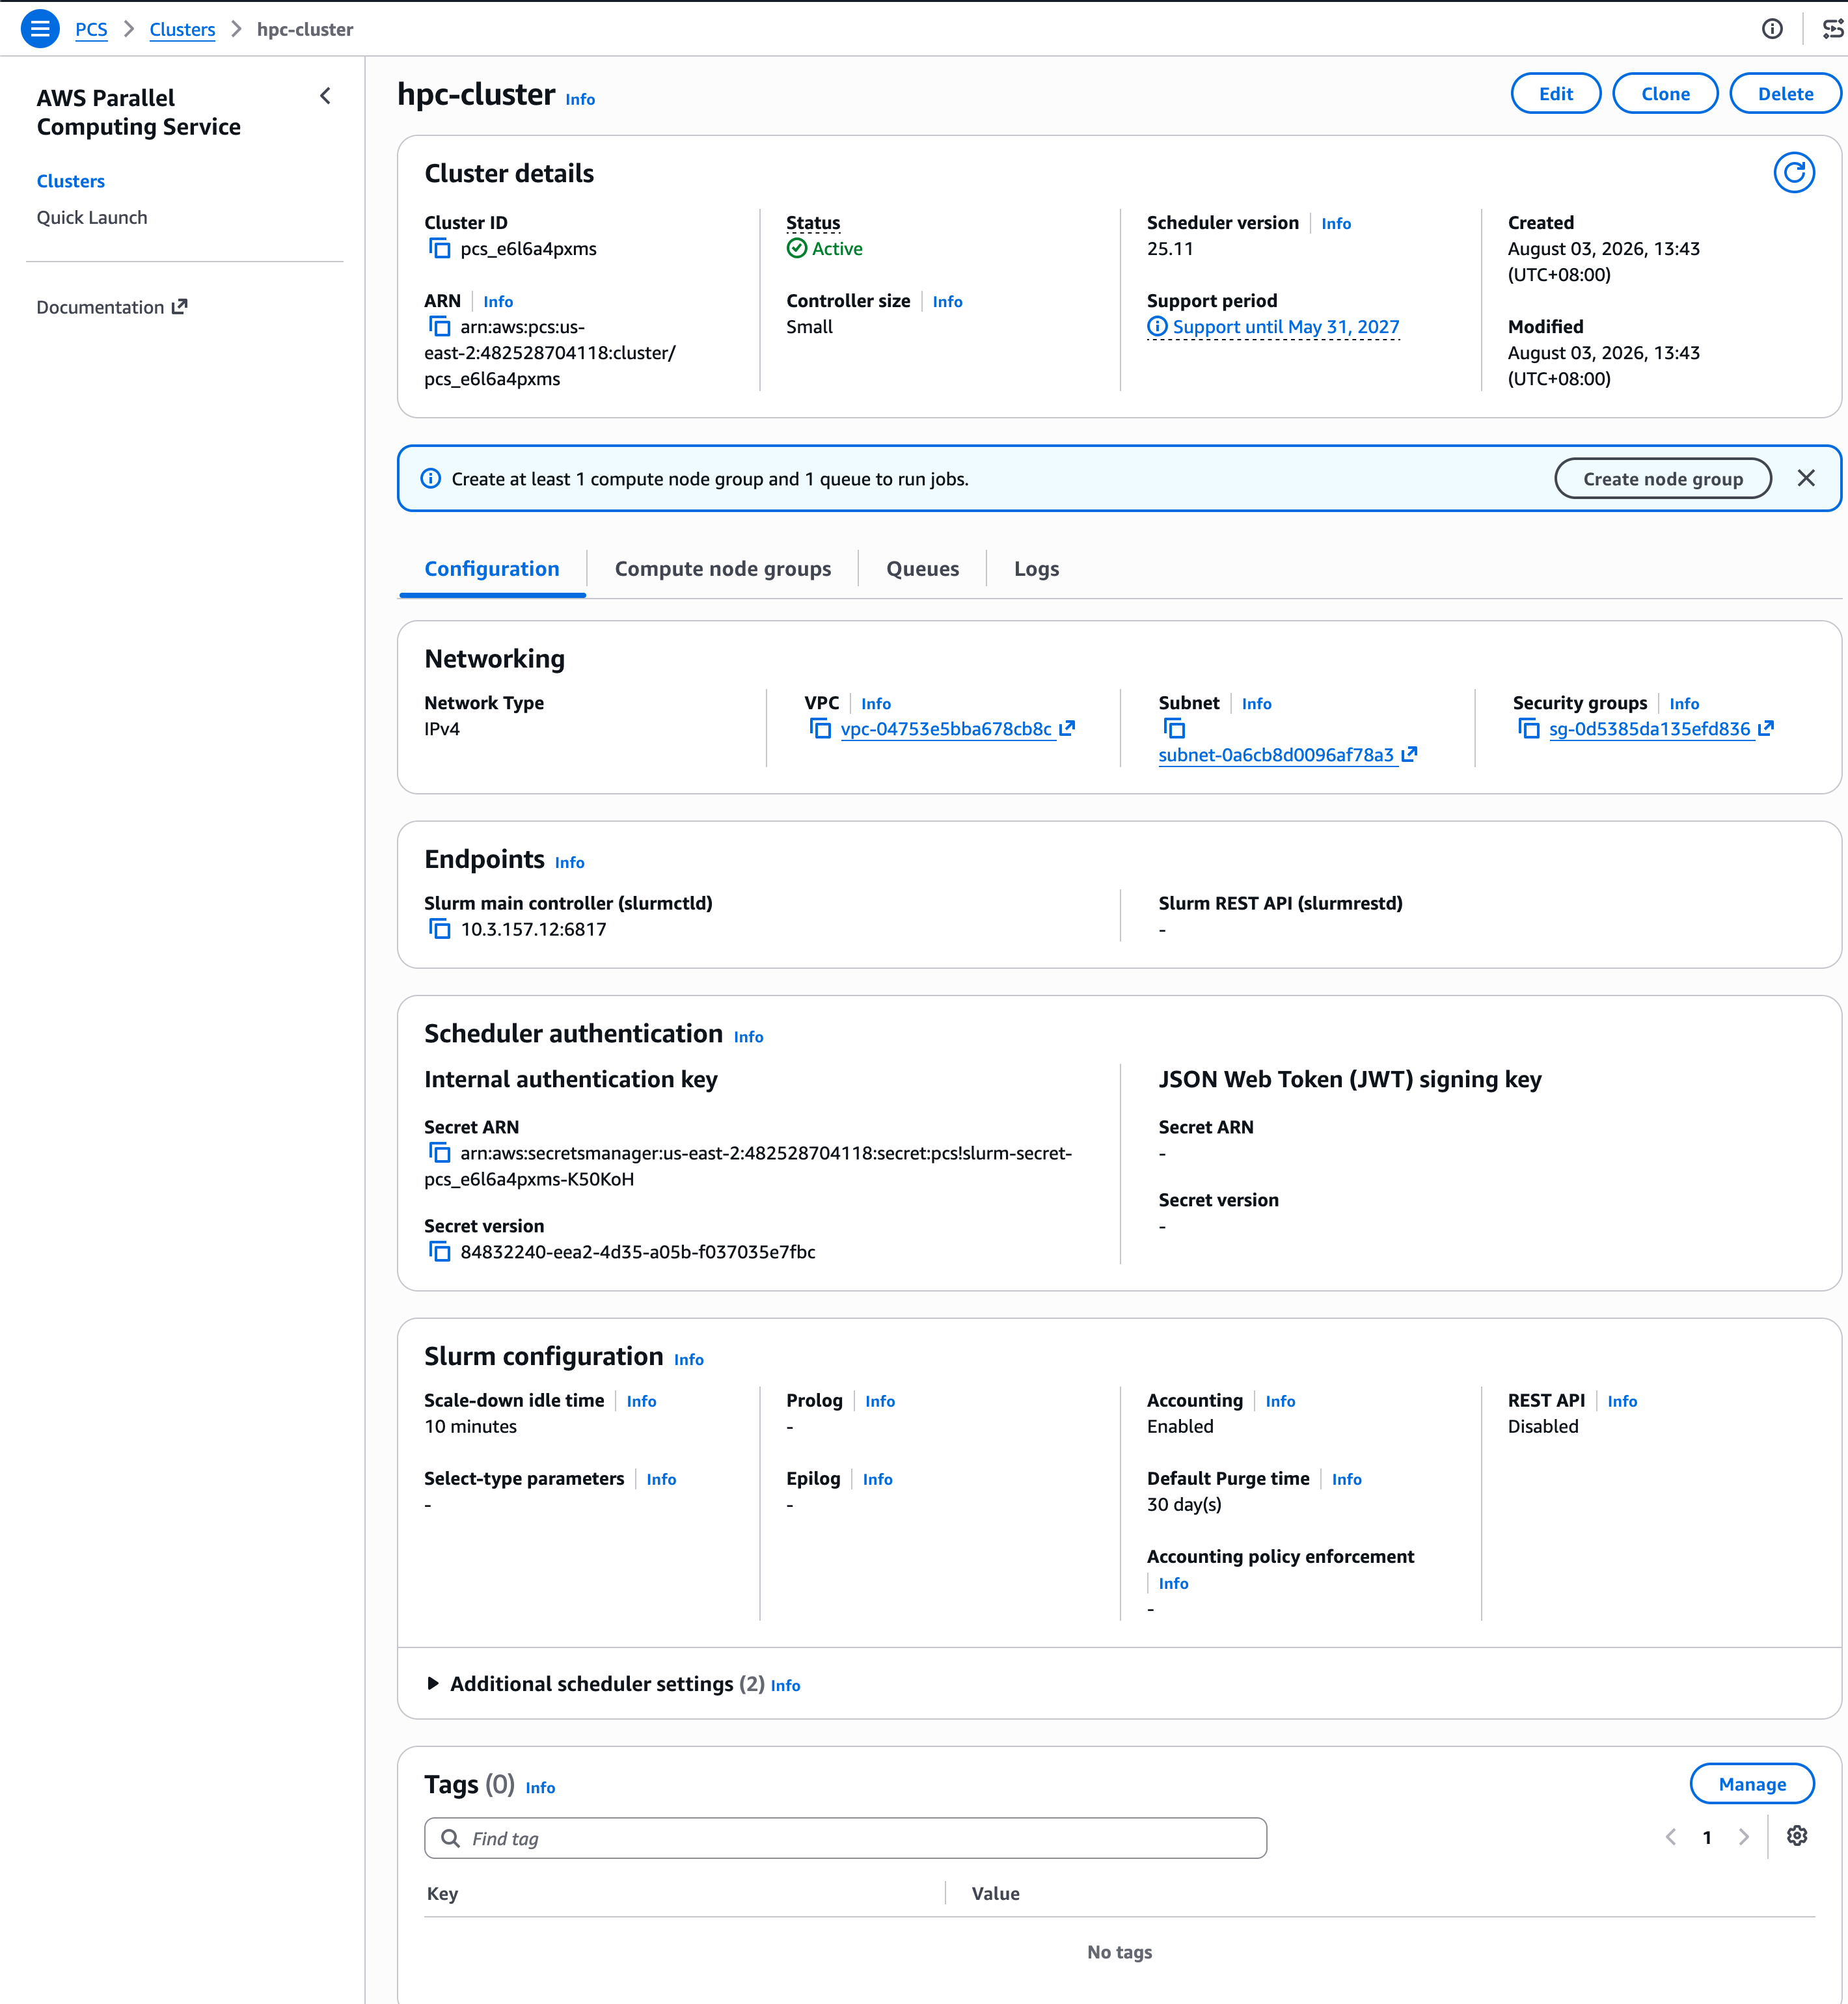Open security group sg-0d5385da135efd836 link
The width and height of the screenshot is (1848, 2004).
tap(1662, 729)
